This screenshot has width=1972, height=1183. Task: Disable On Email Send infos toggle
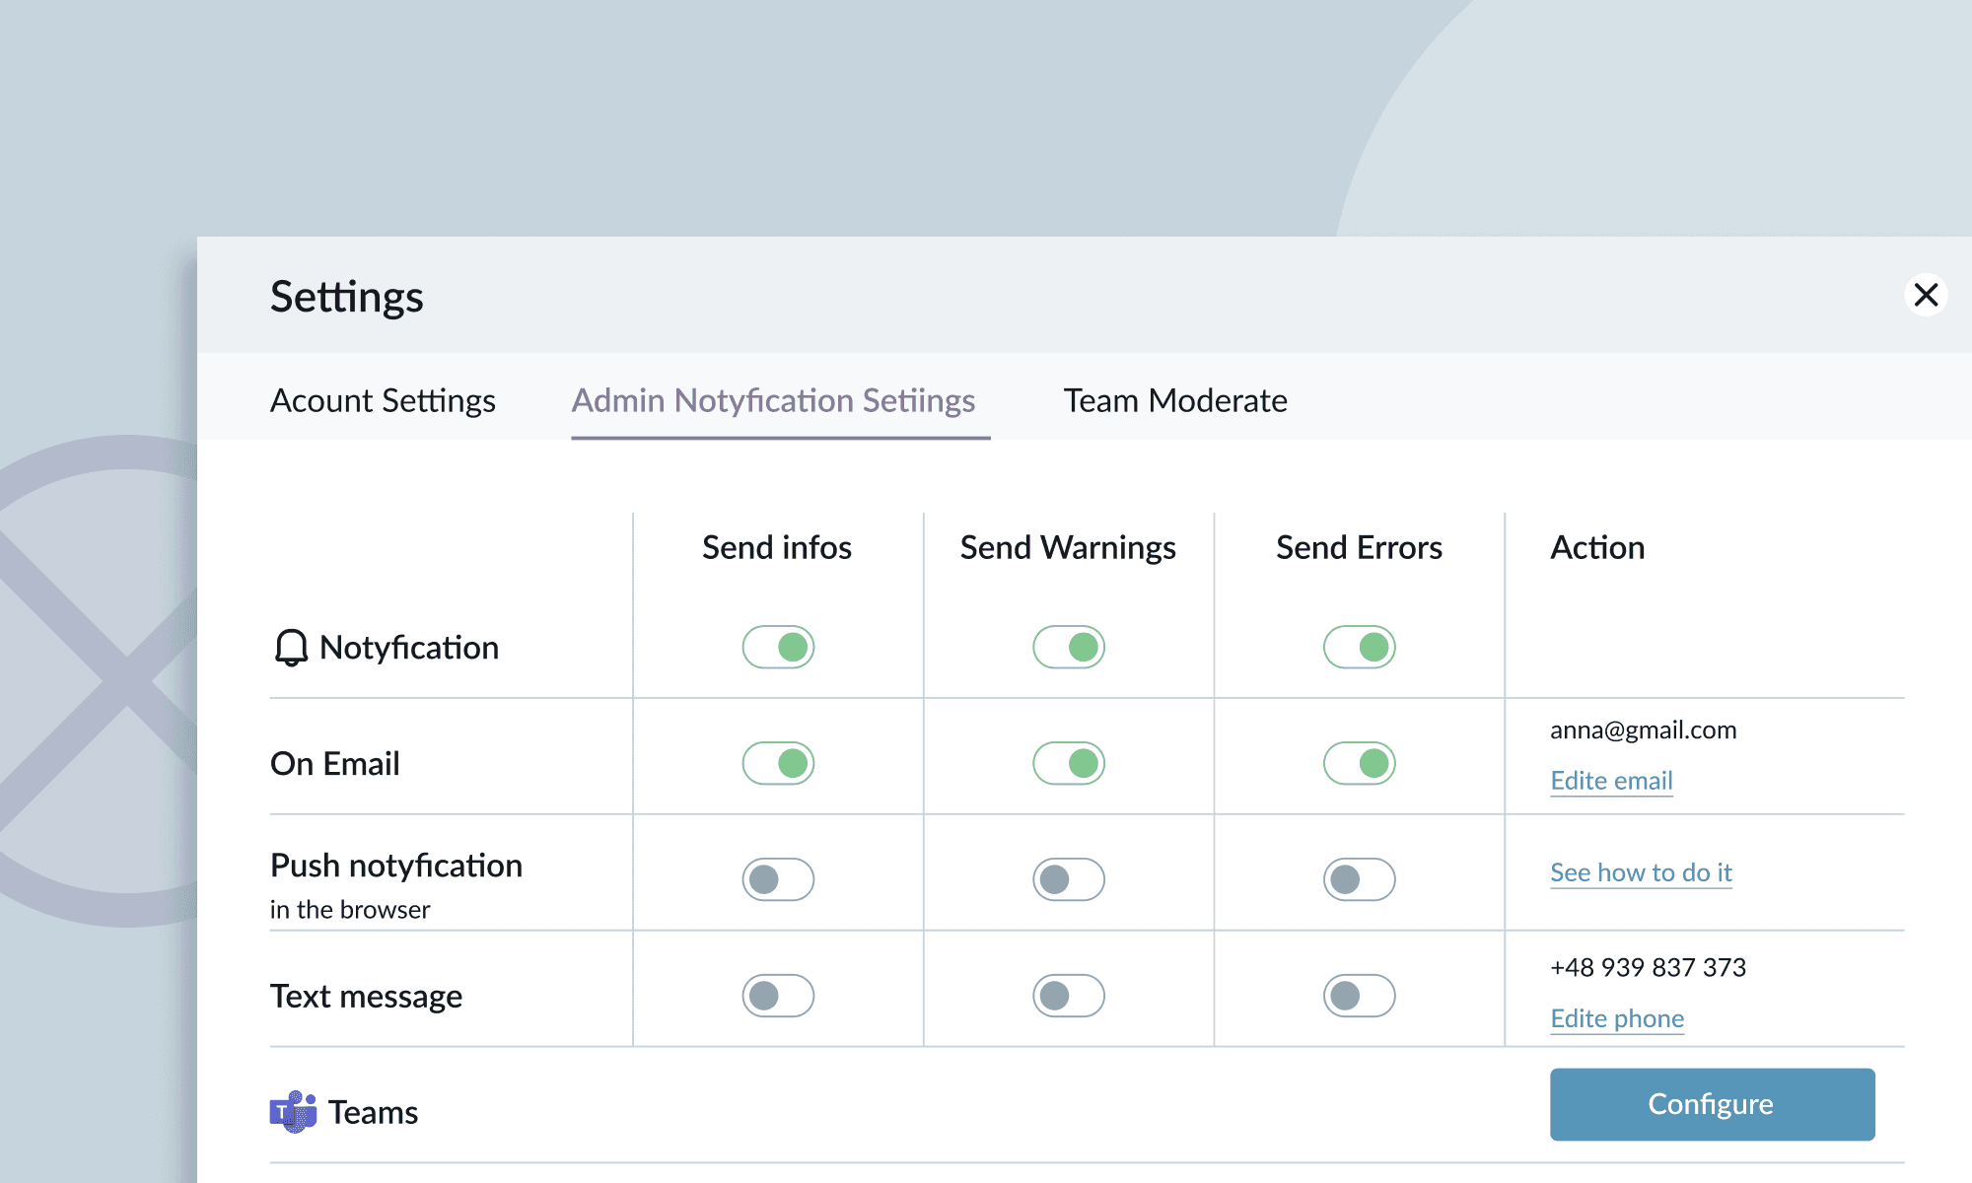click(778, 763)
